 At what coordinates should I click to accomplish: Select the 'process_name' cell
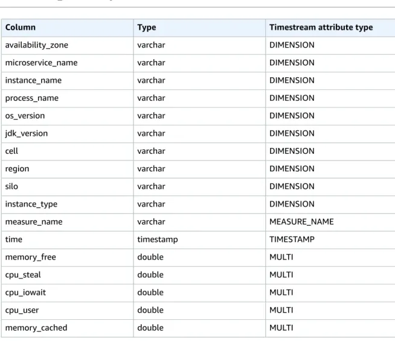(68, 98)
